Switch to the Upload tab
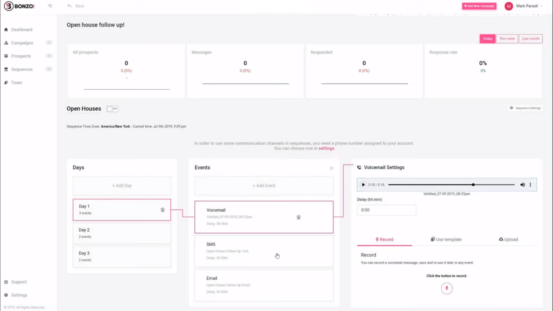 coord(508,240)
